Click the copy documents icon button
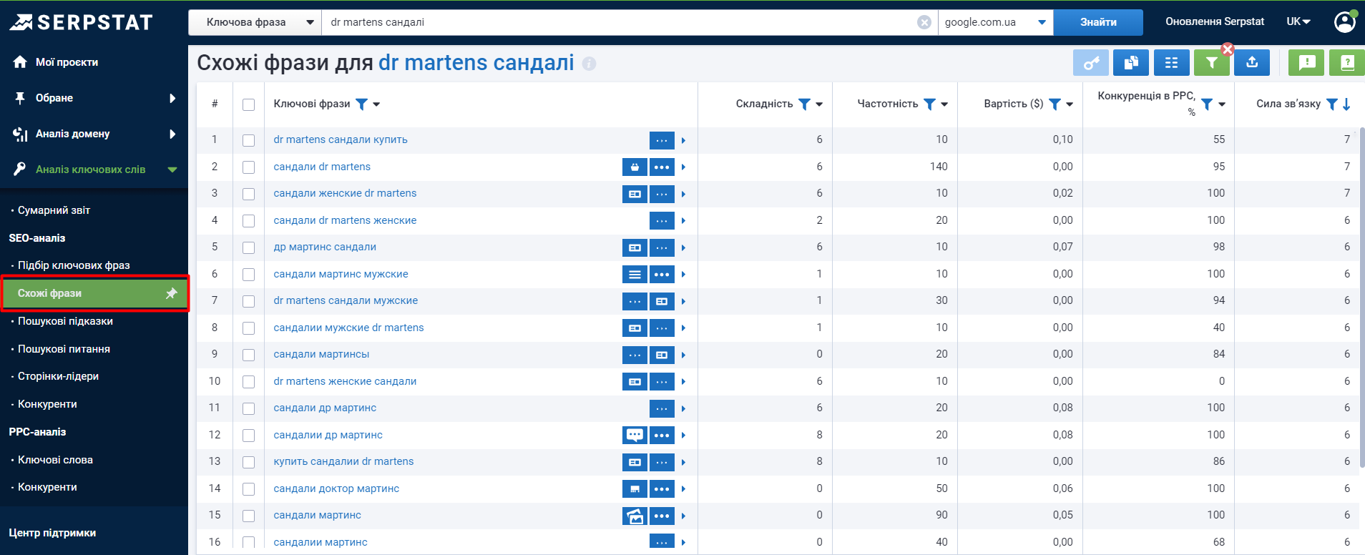1365x555 pixels. pos(1131,63)
